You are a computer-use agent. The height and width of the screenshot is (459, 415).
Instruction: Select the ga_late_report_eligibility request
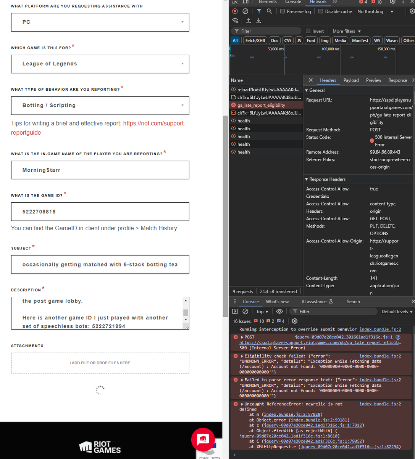(x=266, y=105)
